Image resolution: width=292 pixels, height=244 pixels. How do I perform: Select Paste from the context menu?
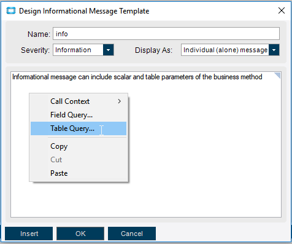(79, 173)
